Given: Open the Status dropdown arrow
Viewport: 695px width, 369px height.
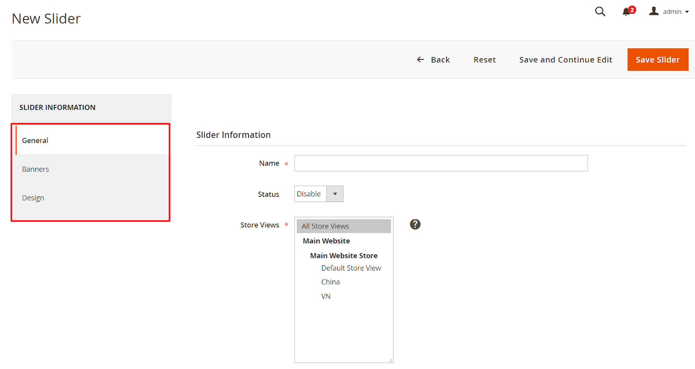Looking at the screenshot, I should (x=335, y=194).
